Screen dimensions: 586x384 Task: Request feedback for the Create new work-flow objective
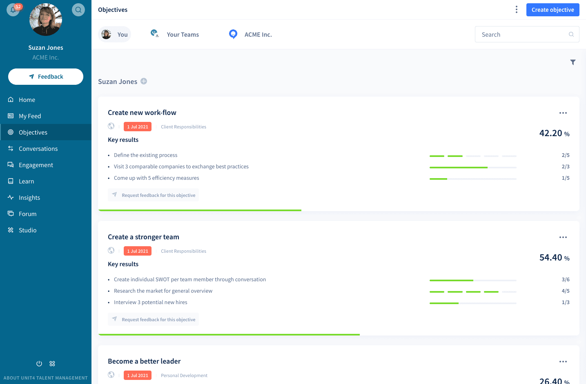[x=153, y=195]
